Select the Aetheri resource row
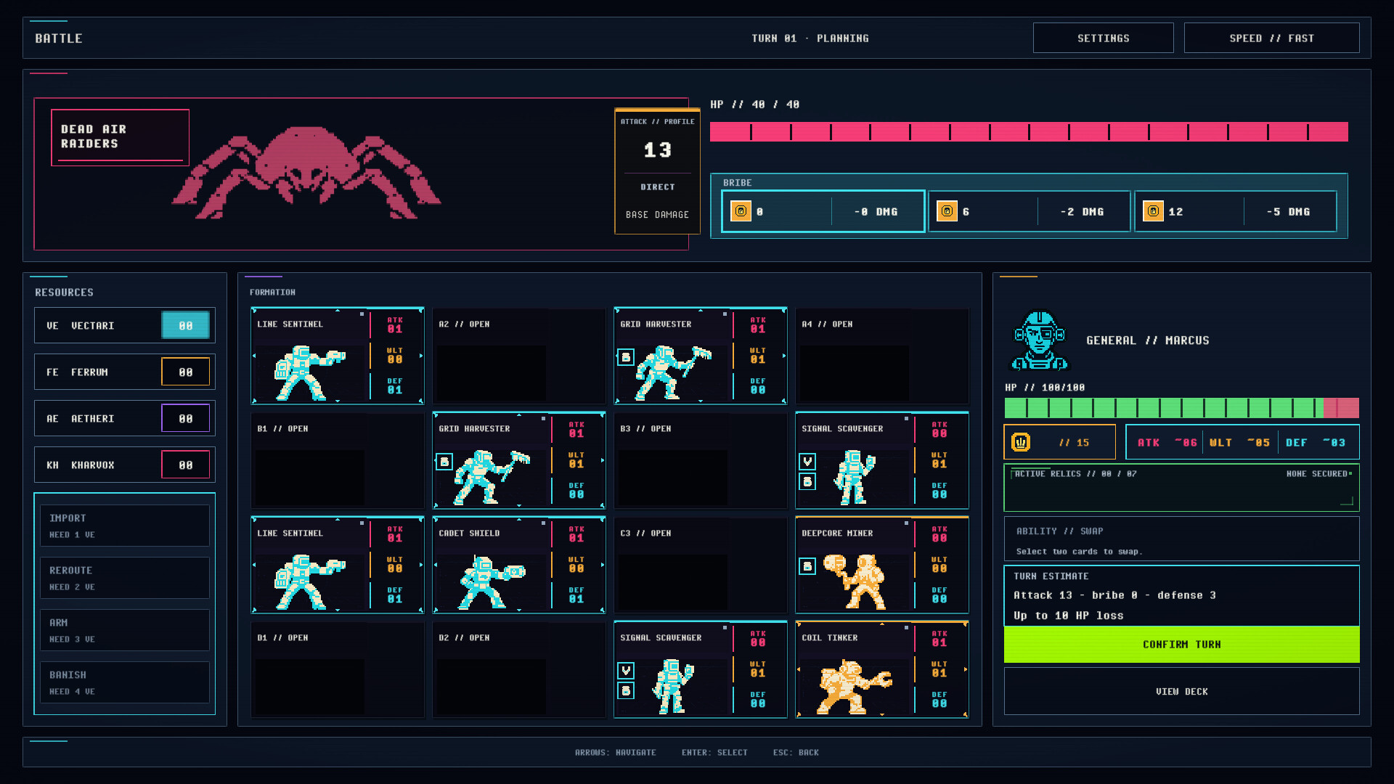1394x784 pixels. click(125, 418)
